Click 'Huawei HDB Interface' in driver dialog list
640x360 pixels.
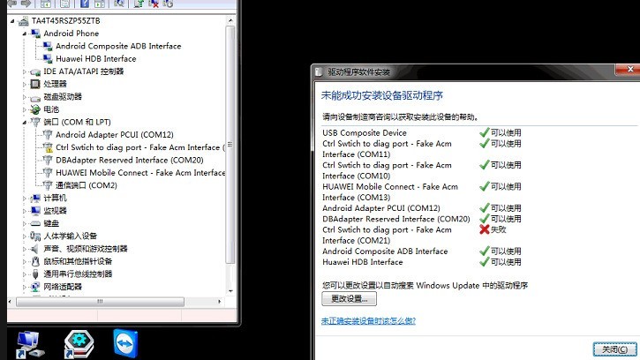coord(363,262)
